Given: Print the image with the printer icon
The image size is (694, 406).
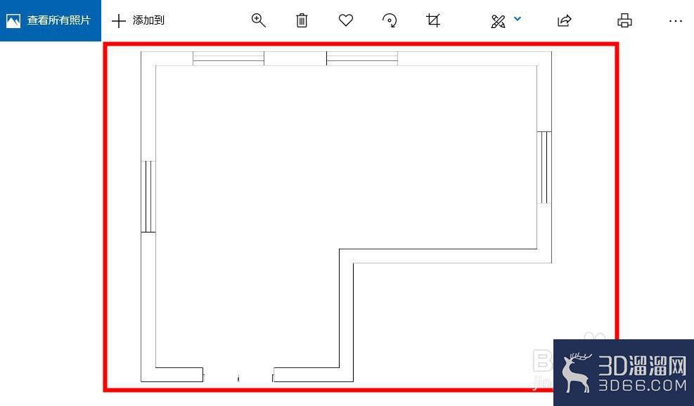Looking at the screenshot, I should (x=624, y=20).
